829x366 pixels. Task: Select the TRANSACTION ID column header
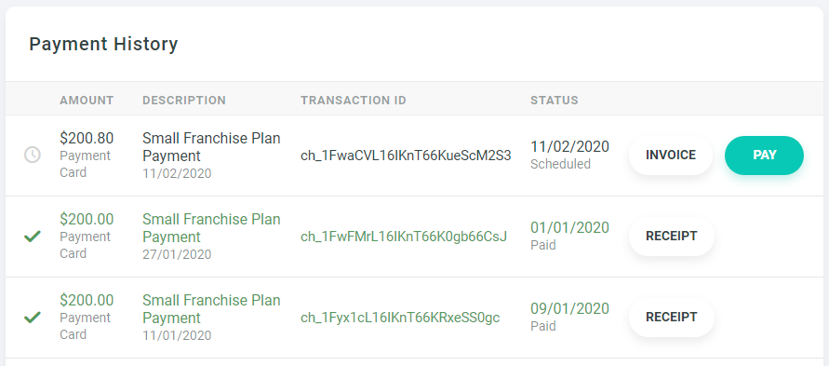[x=354, y=100]
